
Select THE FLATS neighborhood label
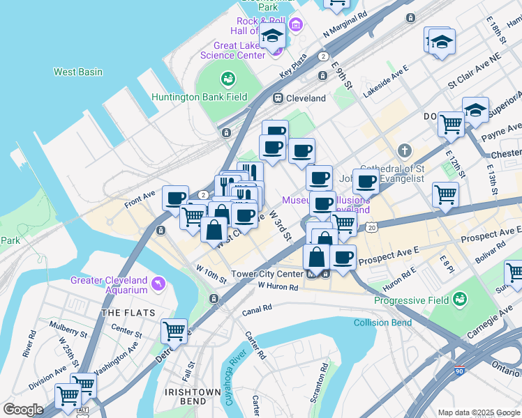(x=128, y=313)
